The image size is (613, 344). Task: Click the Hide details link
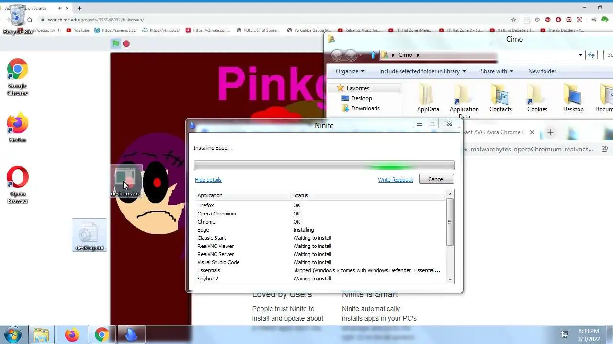click(x=208, y=180)
